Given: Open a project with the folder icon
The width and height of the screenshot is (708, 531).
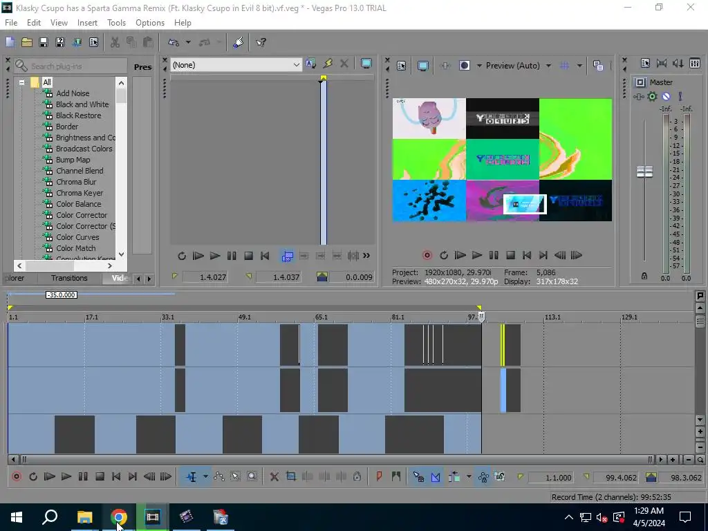Looking at the screenshot, I should 27,42.
